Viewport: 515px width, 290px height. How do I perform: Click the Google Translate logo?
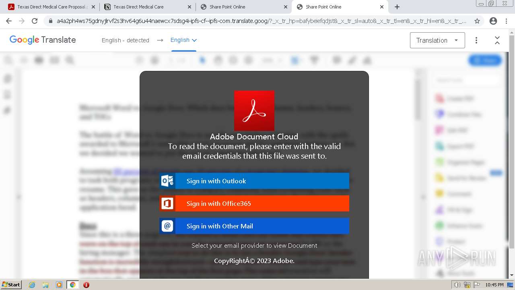tap(43, 40)
